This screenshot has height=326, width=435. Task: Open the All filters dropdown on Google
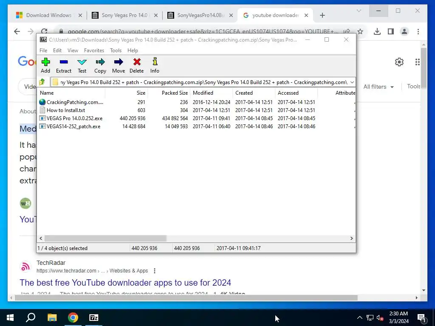tap(379, 87)
